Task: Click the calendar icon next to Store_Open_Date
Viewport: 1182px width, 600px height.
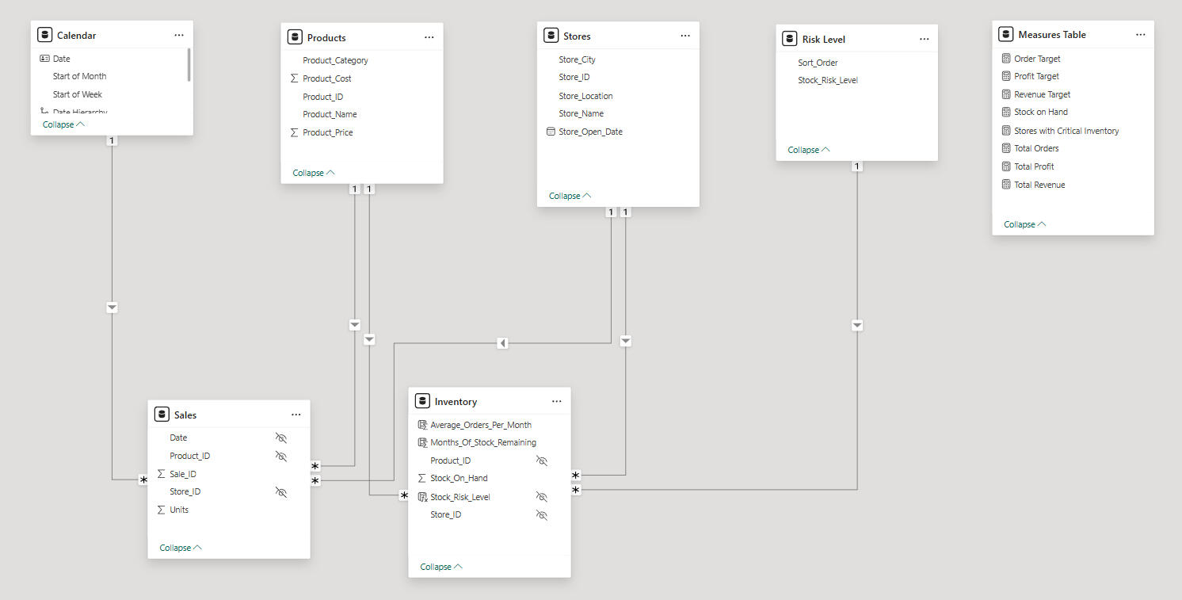Action: tap(551, 132)
